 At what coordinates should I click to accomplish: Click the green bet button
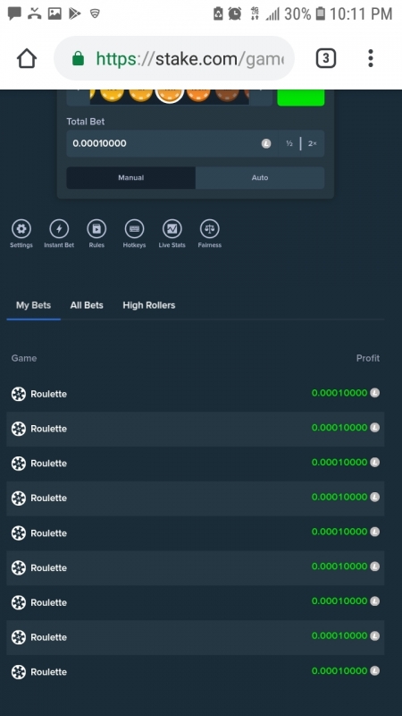tap(301, 98)
